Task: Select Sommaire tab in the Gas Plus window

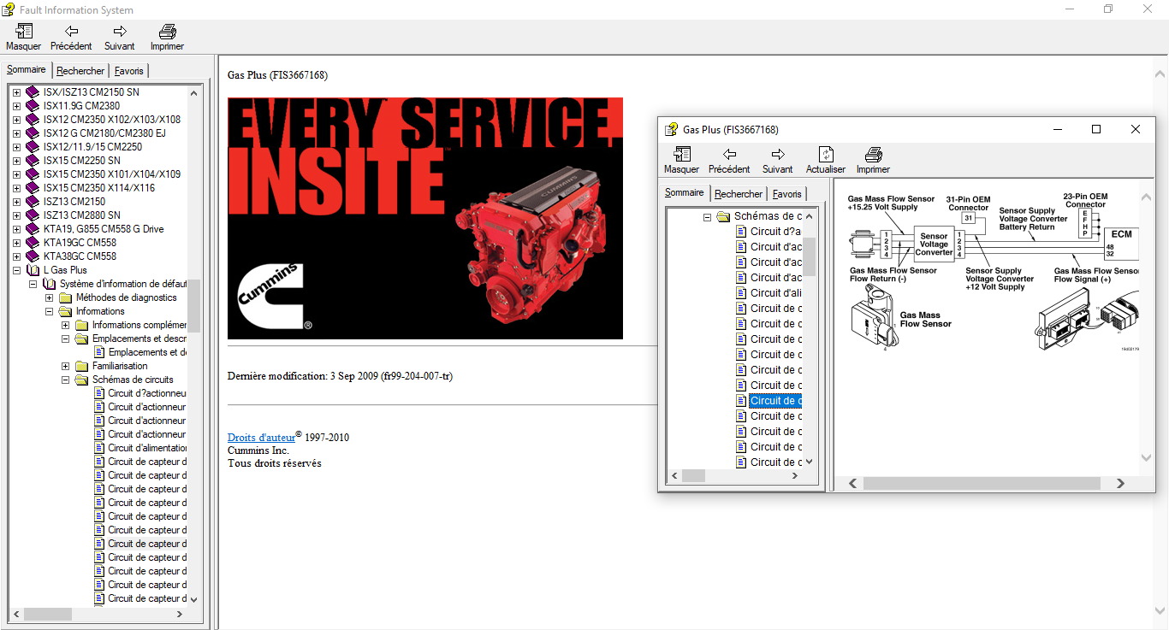Action: (685, 193)
